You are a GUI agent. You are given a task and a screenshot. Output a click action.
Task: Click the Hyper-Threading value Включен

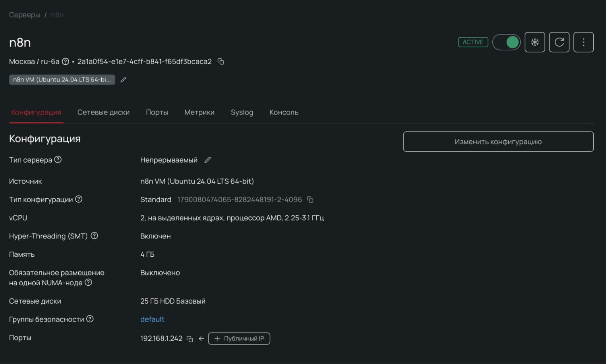[155, 236]
